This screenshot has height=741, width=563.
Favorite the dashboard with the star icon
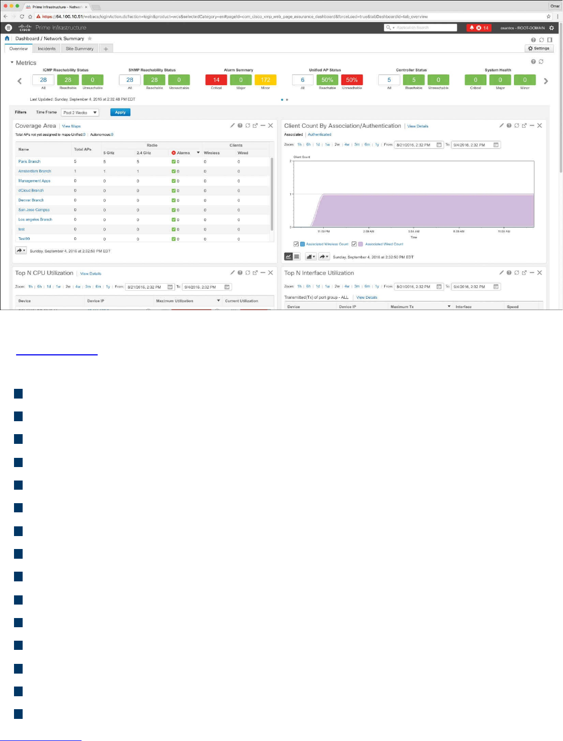point(90,38)
